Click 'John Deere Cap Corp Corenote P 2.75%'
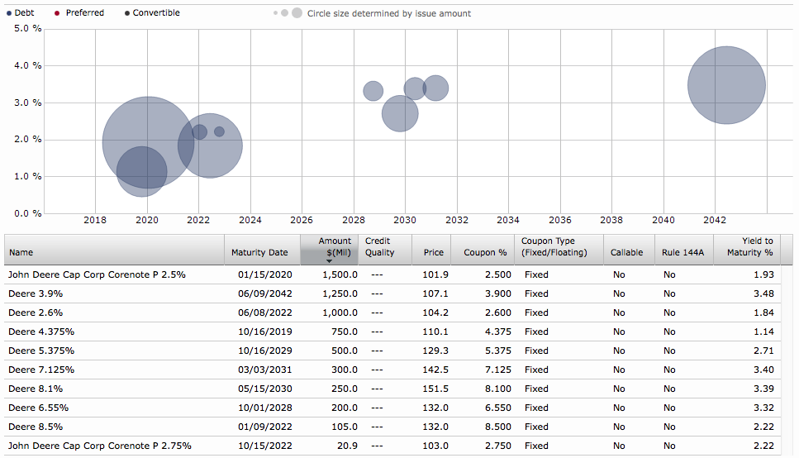This screenshot has width=799, height=458. [x=100, y=446]
